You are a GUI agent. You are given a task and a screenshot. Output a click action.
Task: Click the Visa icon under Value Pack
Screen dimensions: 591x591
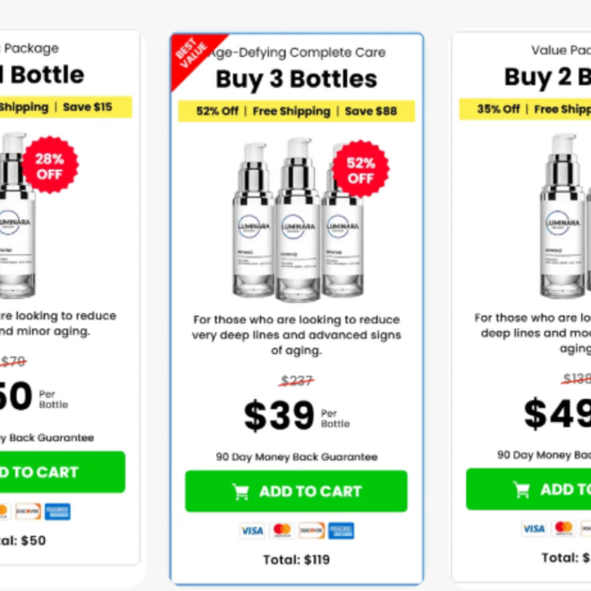(x=534, y=529)
